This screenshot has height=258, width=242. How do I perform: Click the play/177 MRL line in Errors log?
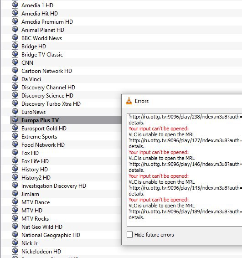(x=185, y=140)
